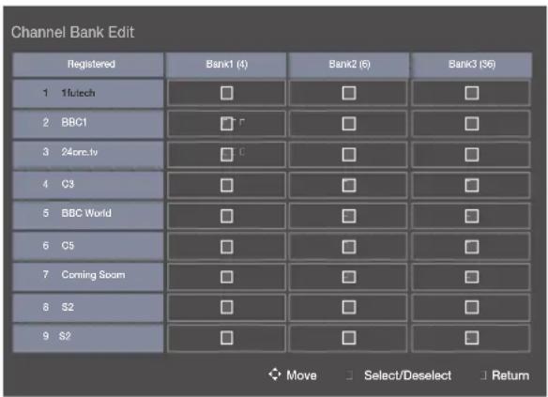
Task: Add Coming Soon to Bank1
Action: pos(227,277)
